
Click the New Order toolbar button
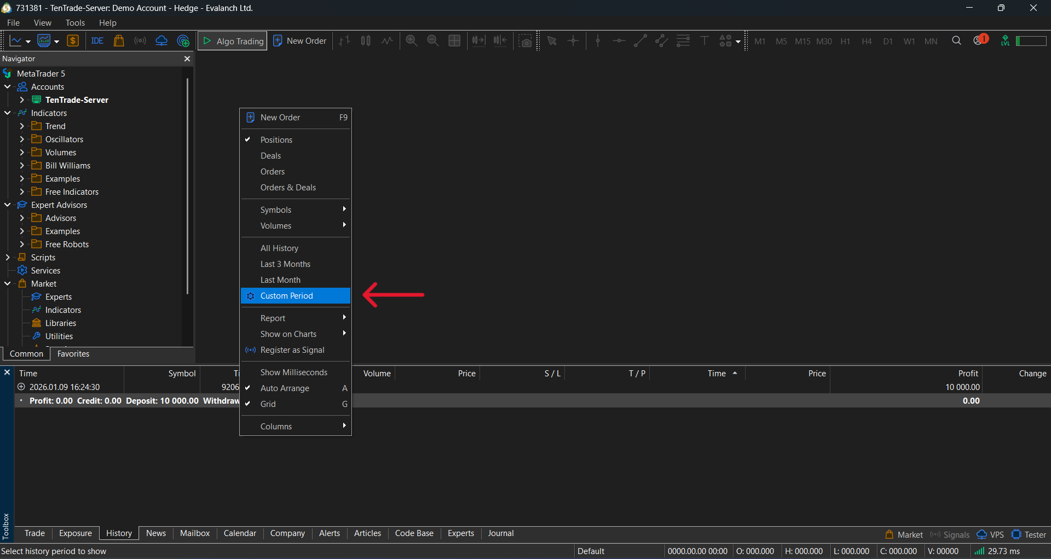pyautogui.click(x=300, y=41)
